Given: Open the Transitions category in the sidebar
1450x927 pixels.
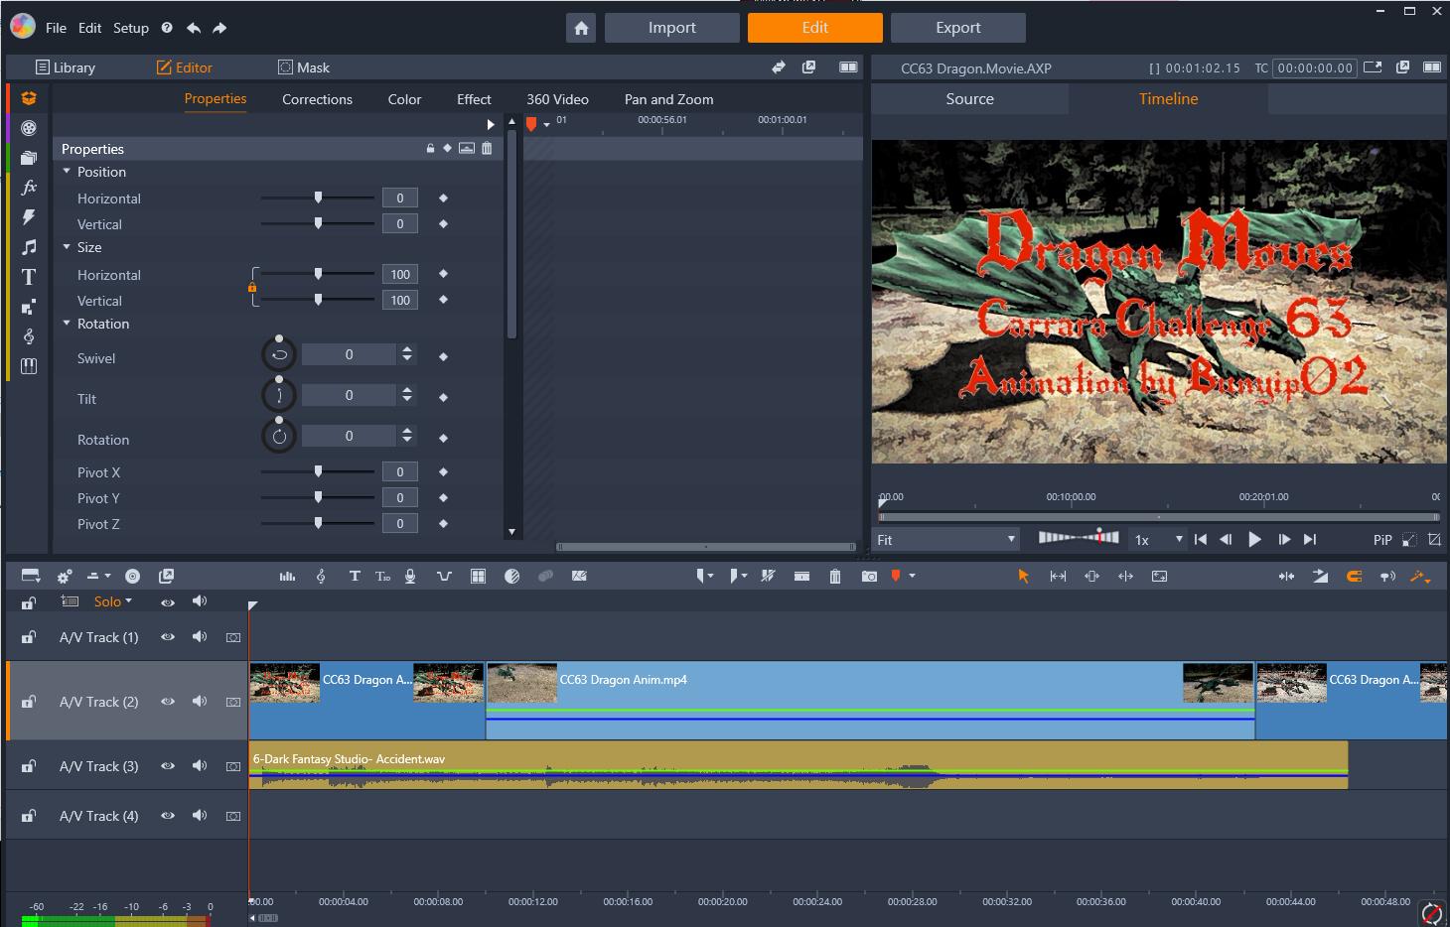Looking at the screenshot, I should tap(29, 216).
